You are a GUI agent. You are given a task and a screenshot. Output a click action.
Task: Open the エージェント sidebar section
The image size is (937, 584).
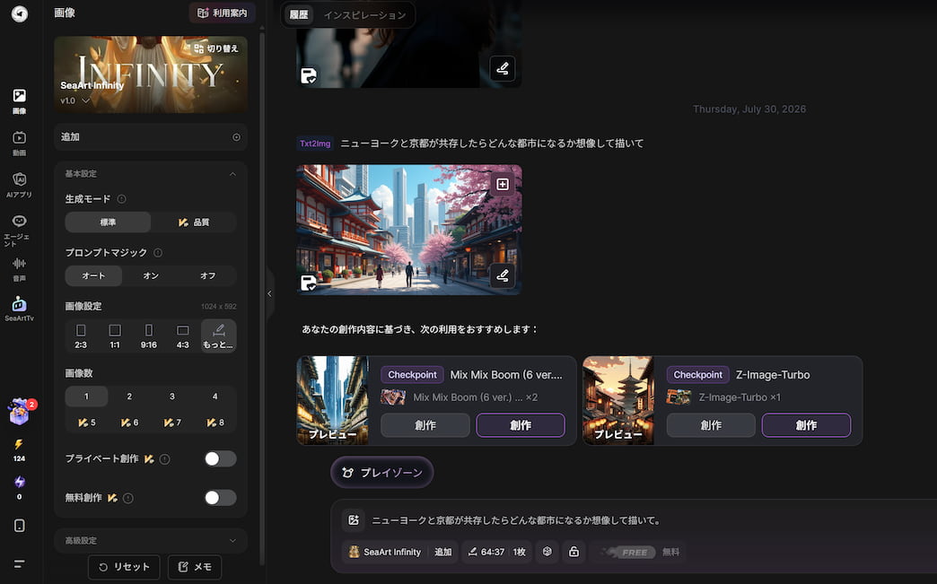point(19,231)
